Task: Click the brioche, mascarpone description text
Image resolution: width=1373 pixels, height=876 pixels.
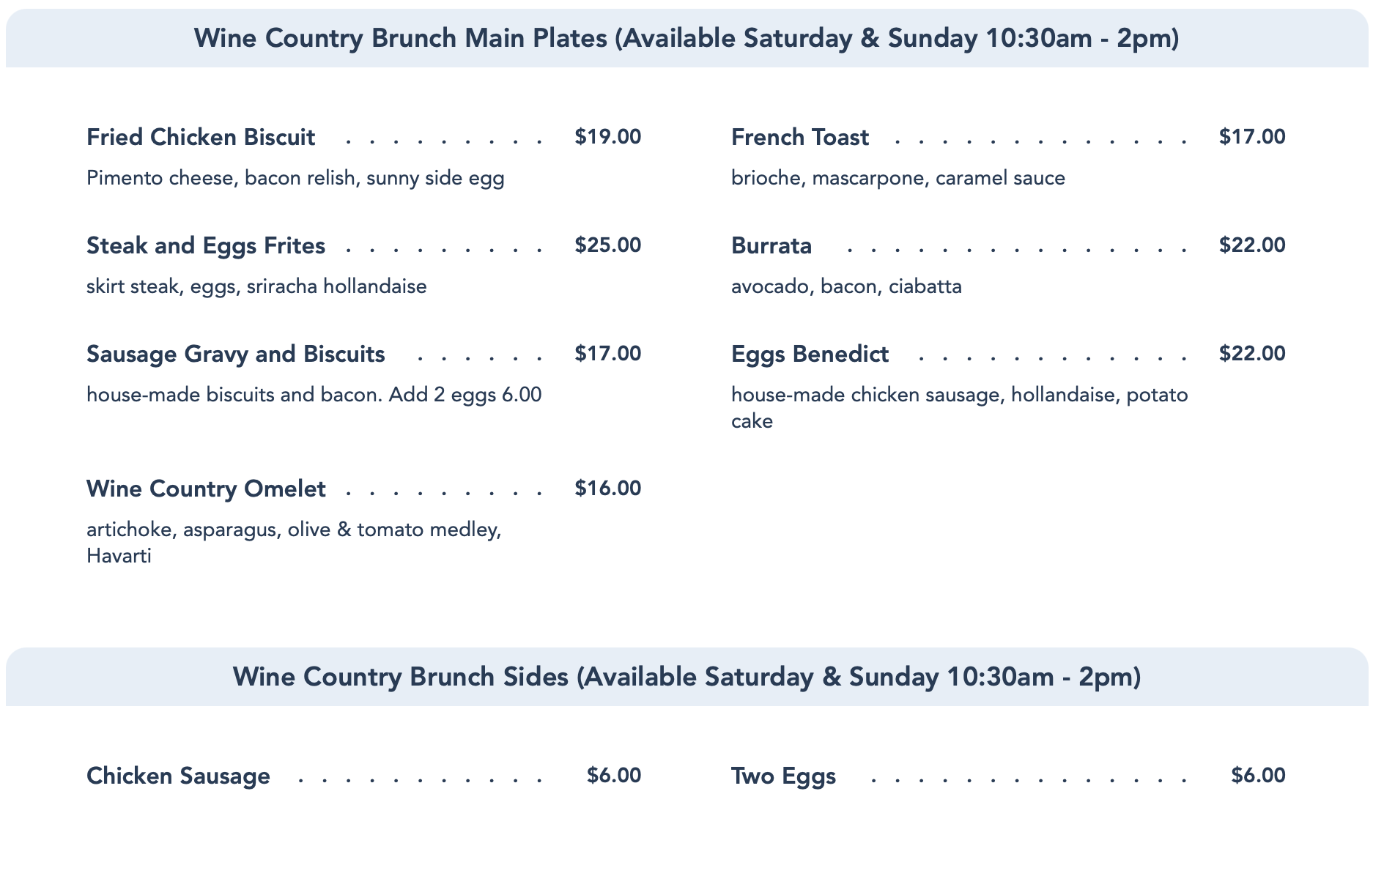Action: pyautogui.click(x=898, y=179)
